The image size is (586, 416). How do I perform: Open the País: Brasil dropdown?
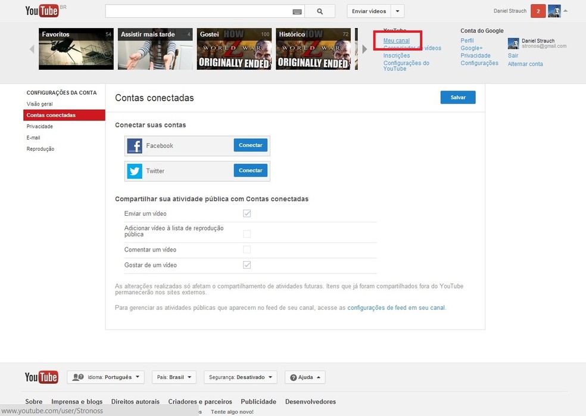click(174, 377)
